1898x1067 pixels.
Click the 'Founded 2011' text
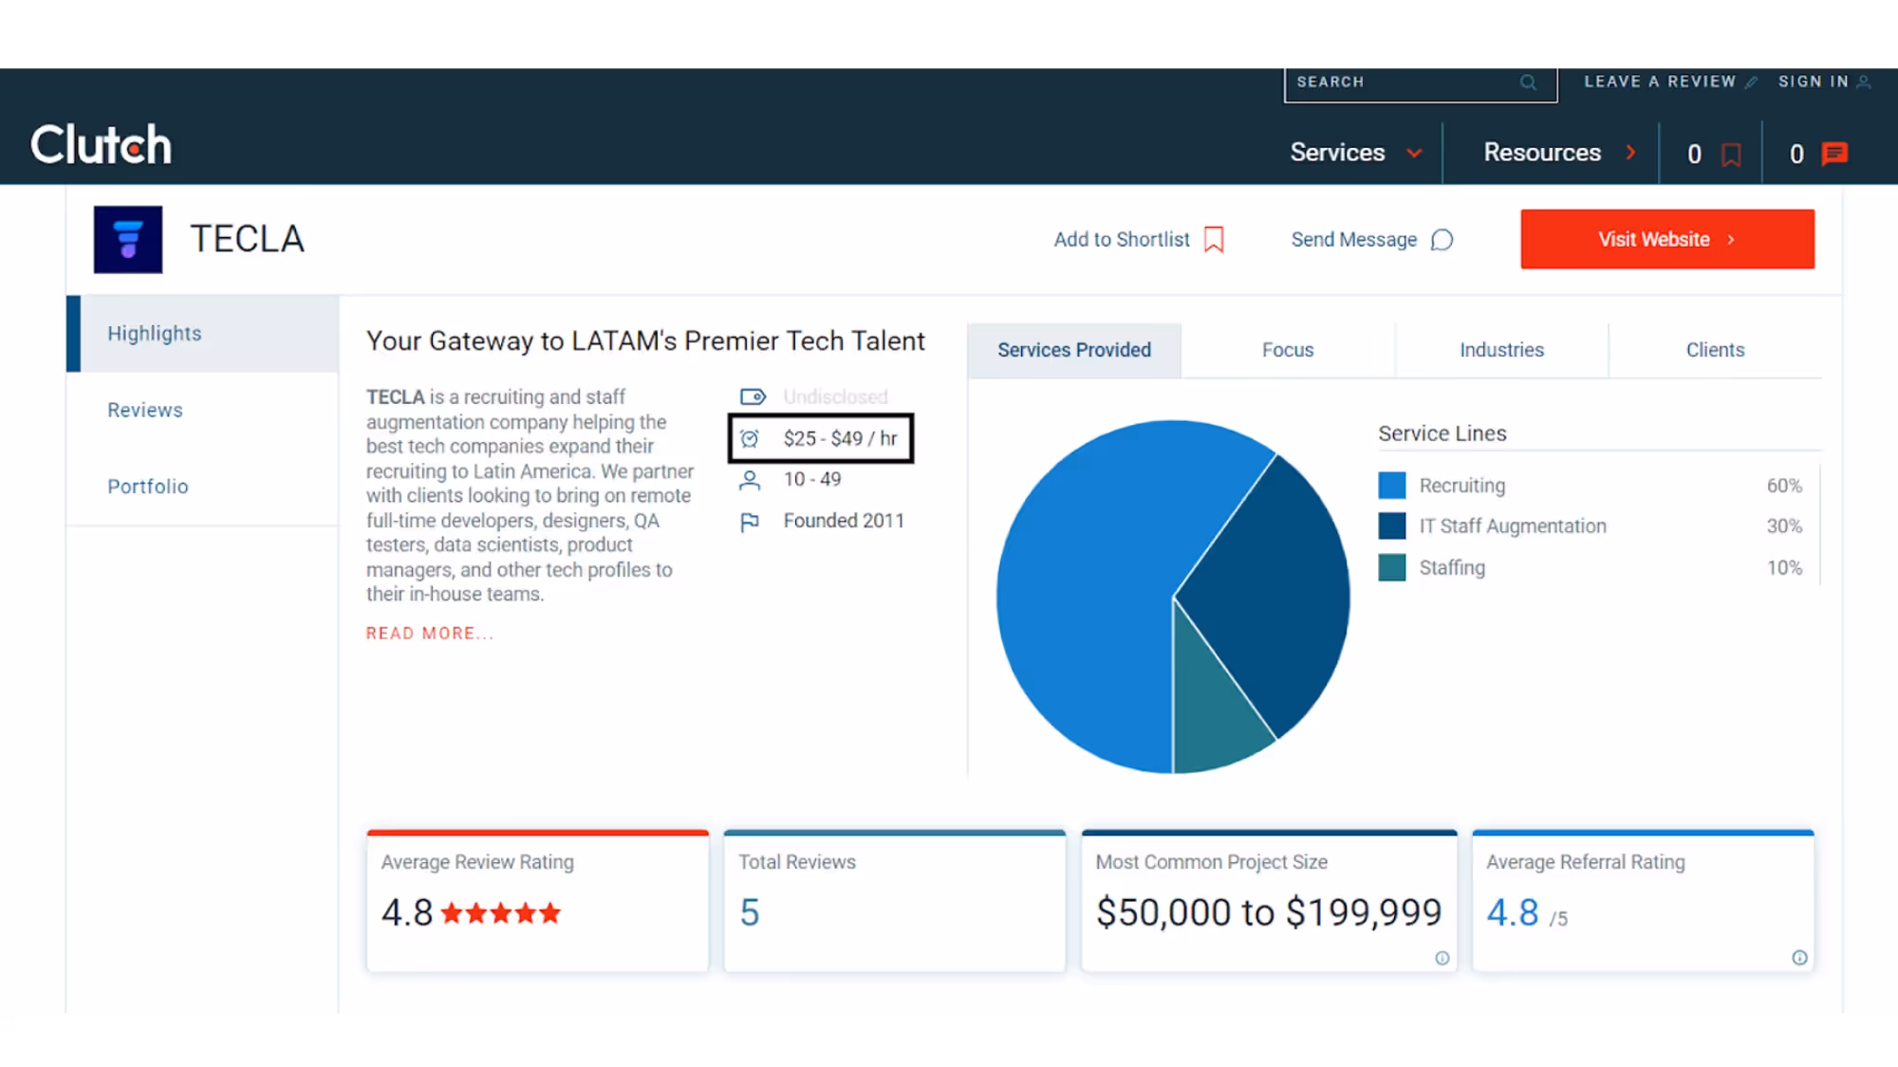844,521
